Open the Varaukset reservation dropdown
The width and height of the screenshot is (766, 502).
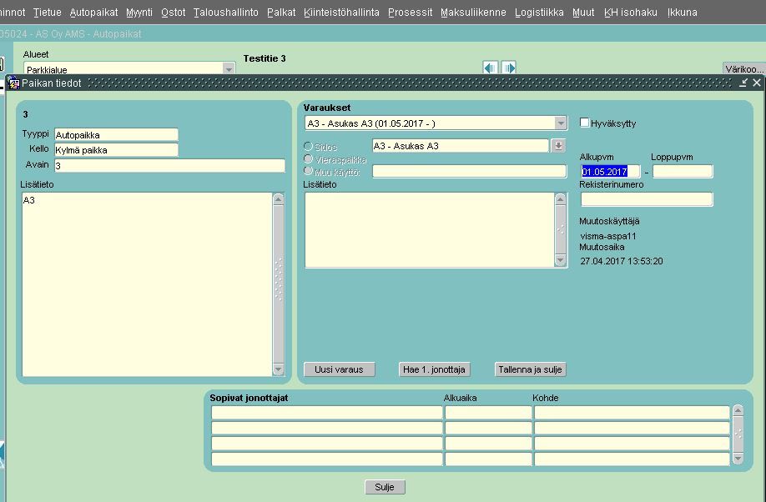[x=561, y=123]
